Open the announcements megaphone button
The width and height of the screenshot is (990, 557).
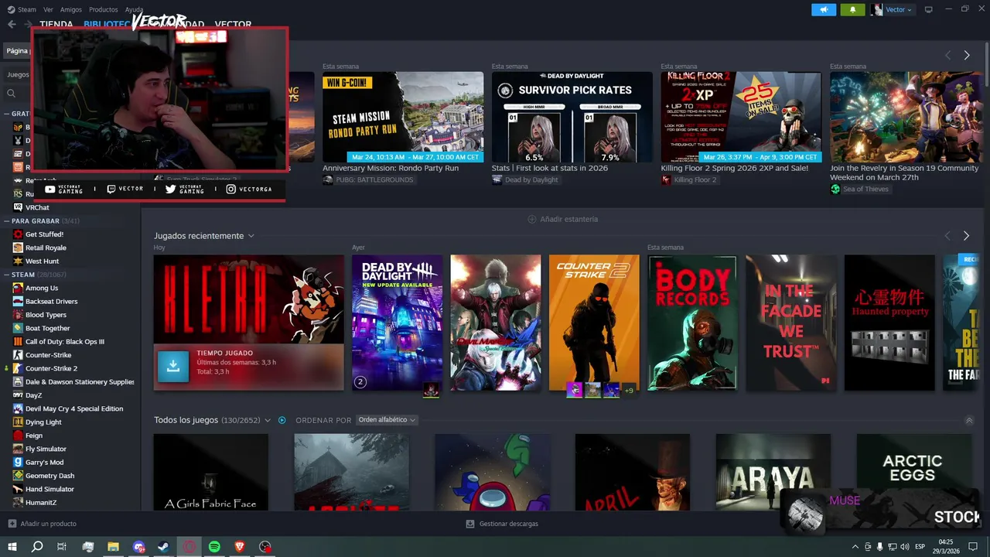[x=824, y=9]
